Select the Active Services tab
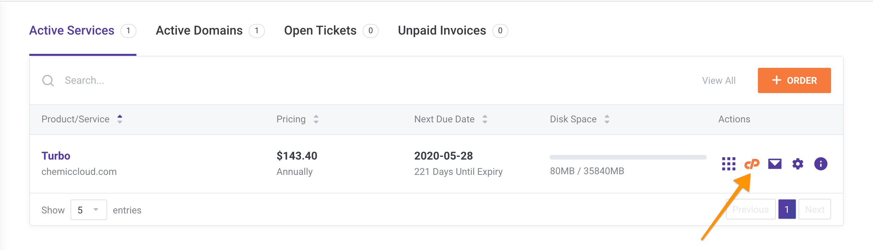Image resolution: width=873 pixels, height=250 pixels. [x=72, y=31]
